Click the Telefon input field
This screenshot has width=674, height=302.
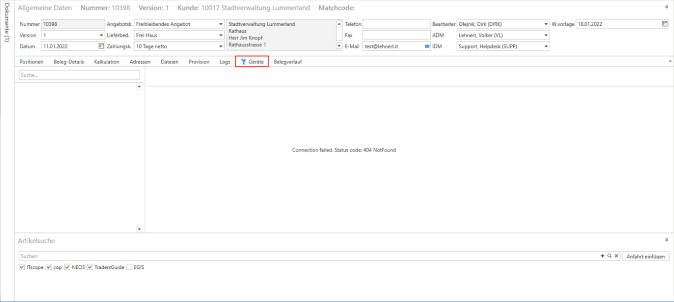396,24
